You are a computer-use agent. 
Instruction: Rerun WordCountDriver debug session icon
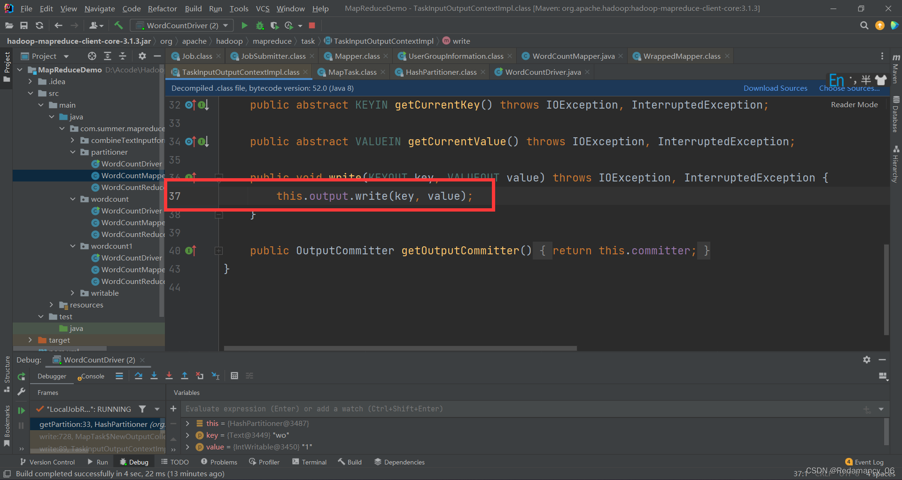point(21,377)
